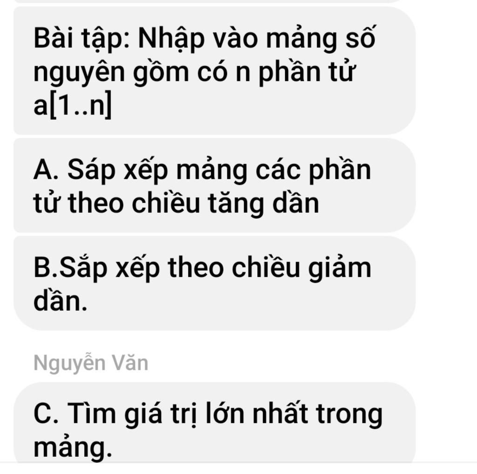Screen dimensions: 477x474
Task: Select the "Bài tập: Nhập vào mảng số" message bubble
Action: (214, 71)
